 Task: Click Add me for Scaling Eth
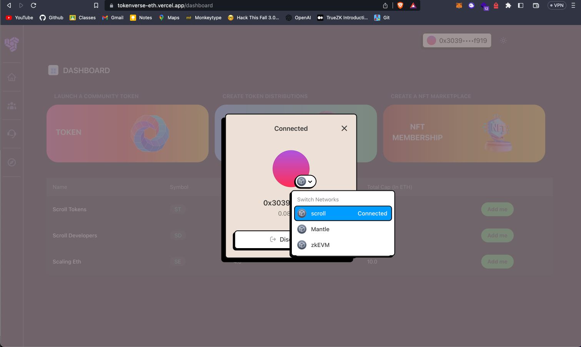click(x=497, y=262)
